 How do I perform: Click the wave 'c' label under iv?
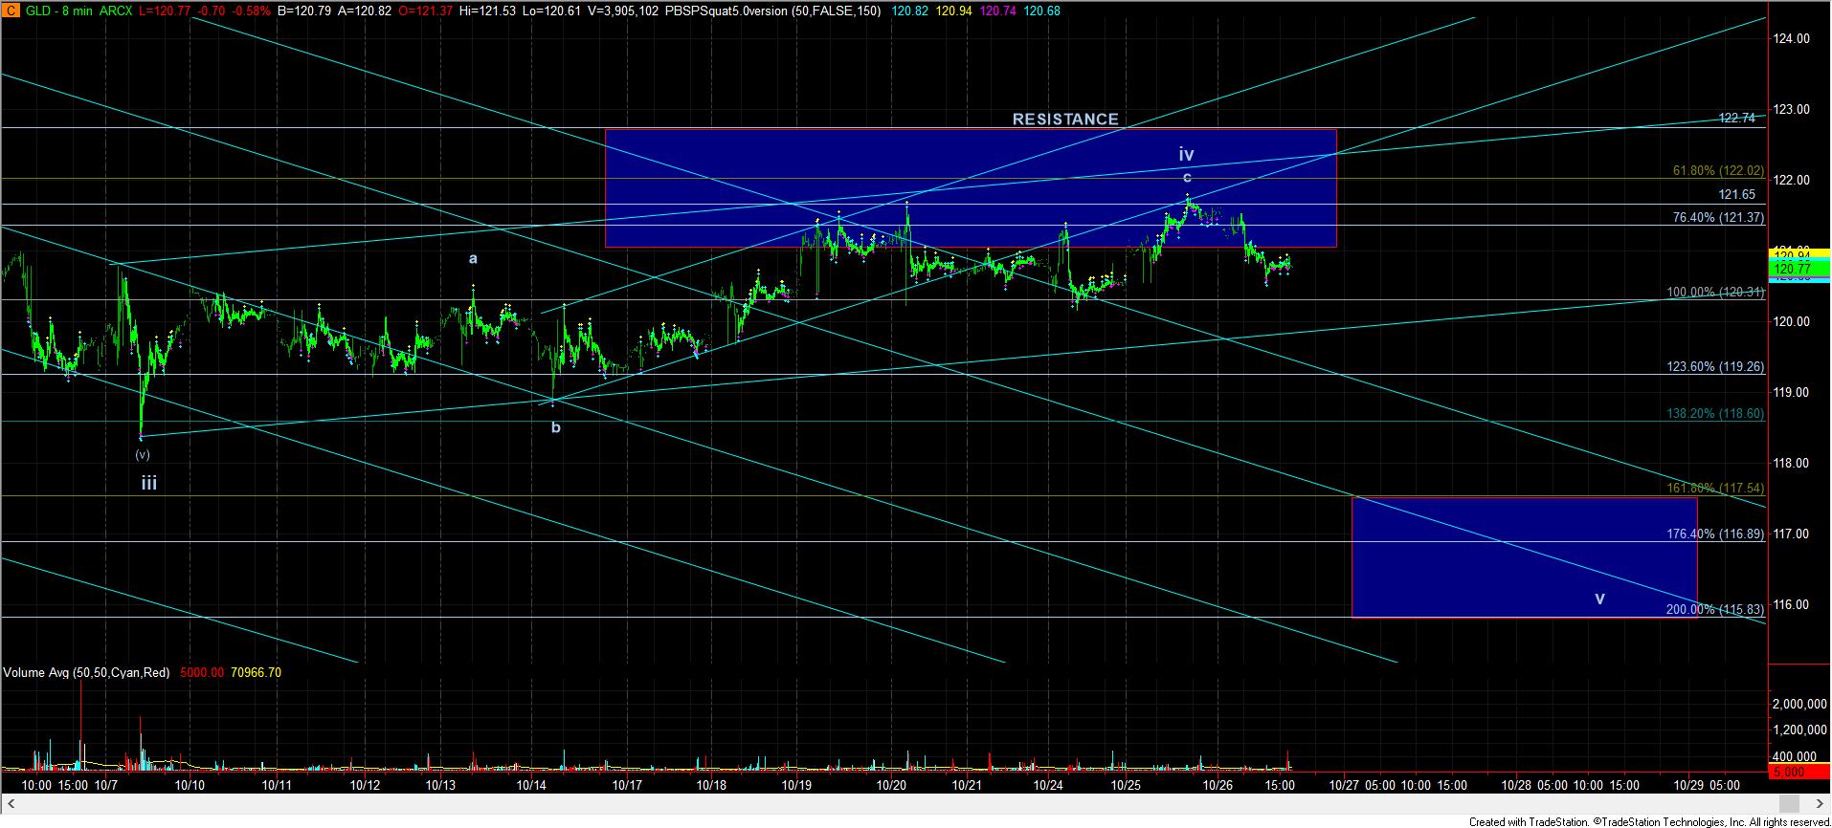[1187, 178]
